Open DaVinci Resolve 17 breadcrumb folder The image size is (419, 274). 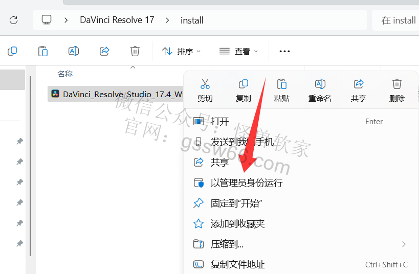(117, 20)
